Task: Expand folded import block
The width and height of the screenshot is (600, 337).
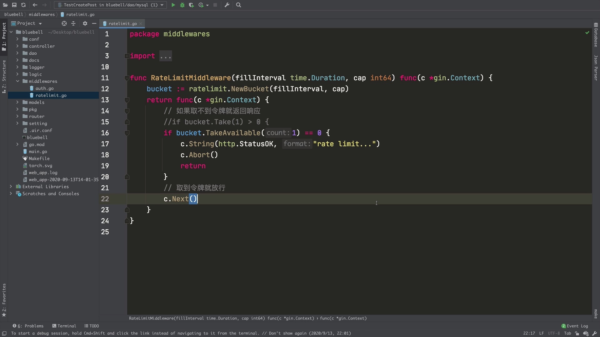Action: (x=127, y=56)
